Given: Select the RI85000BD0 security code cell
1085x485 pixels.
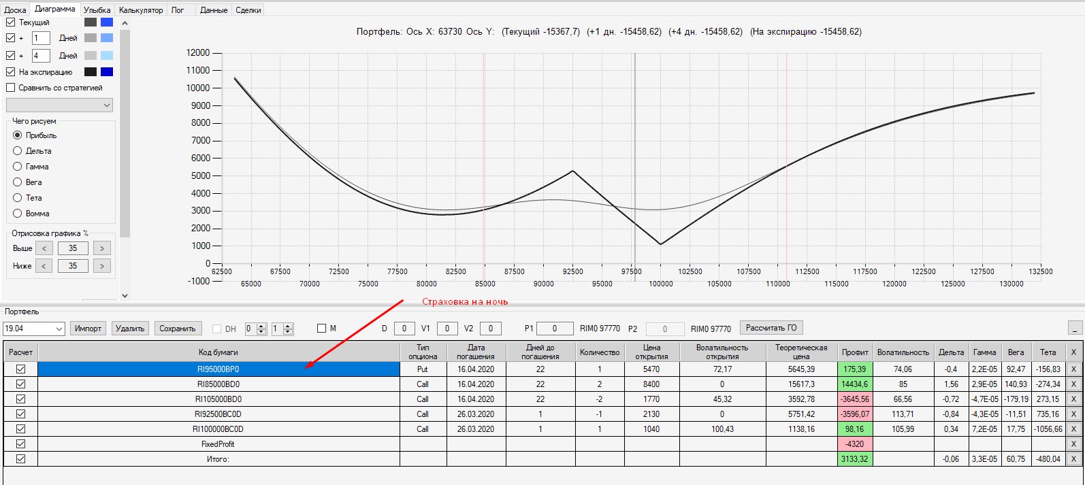Looking at the screenshot, I should click(218, 384).
